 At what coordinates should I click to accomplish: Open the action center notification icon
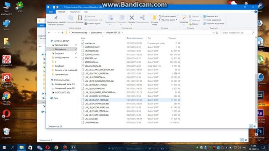(x=263, y=147)
